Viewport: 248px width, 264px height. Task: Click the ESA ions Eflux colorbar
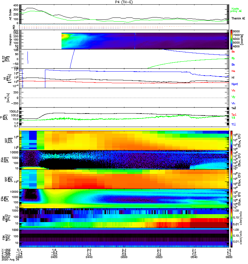coord(231,160)
